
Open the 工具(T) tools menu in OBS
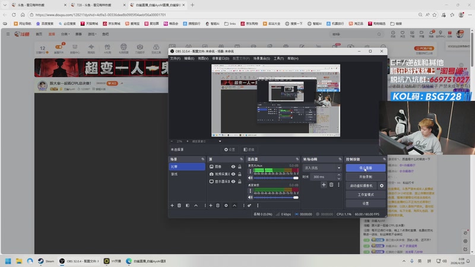coord(278,58)
